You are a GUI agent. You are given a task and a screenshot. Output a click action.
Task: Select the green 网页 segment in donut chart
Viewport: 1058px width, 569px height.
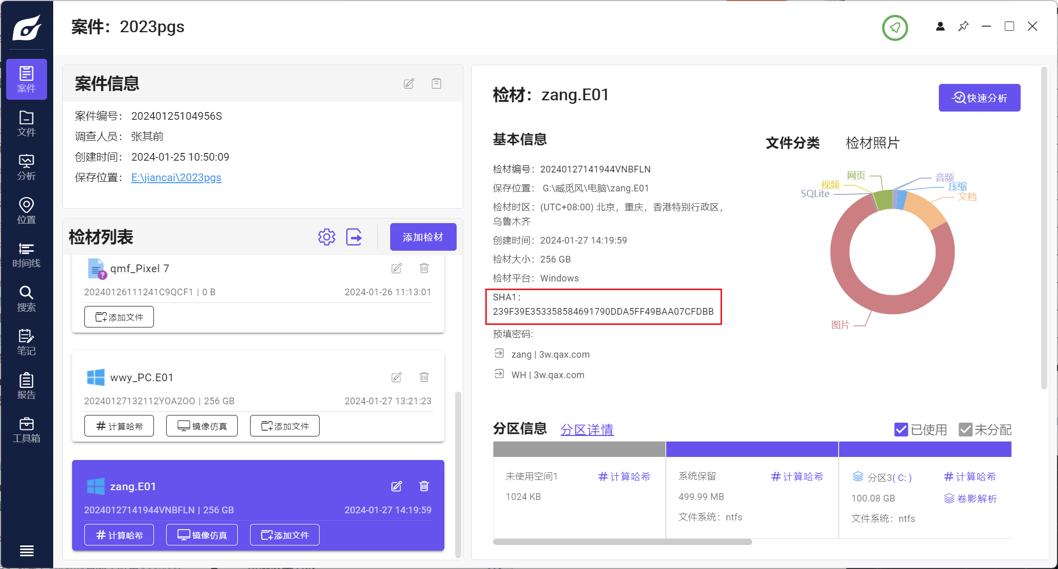(x=883, y=200)
